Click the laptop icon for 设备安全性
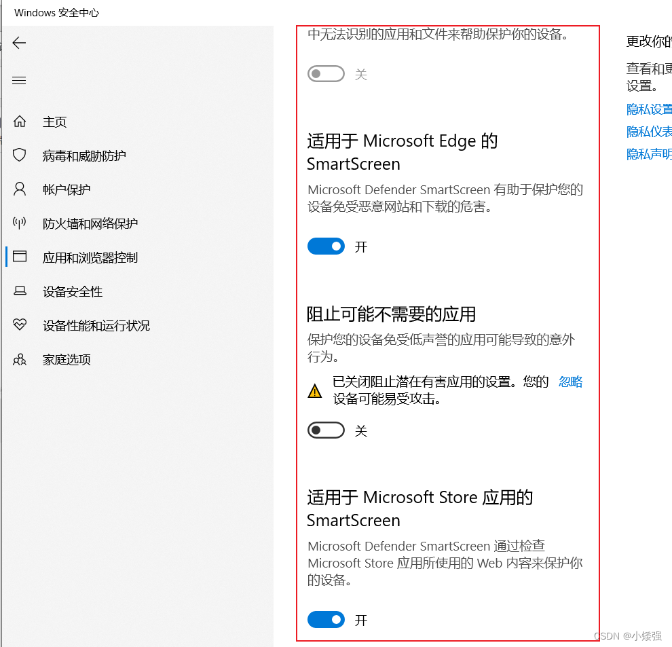 pyautogui.click(x=20, y=291)
